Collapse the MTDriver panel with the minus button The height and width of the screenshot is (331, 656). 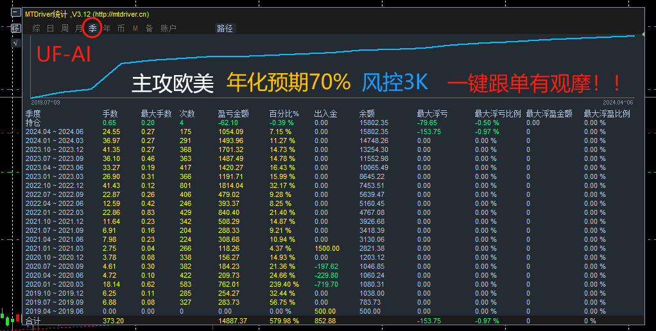16,13
